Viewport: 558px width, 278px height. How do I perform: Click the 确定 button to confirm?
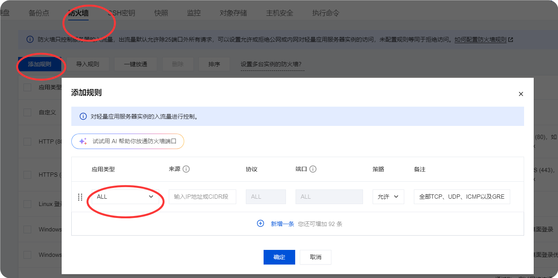tap(279, 257)
